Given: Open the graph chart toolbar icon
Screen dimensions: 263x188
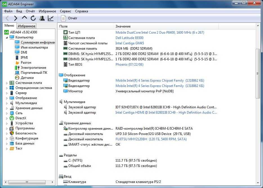Looking at the screenshot, I should point(51,18).
